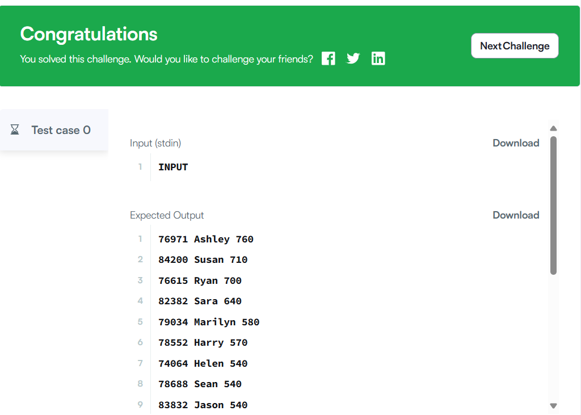Click the Expected Output label
This screenshot has height=415, width=581.
(x=167, y=216)
